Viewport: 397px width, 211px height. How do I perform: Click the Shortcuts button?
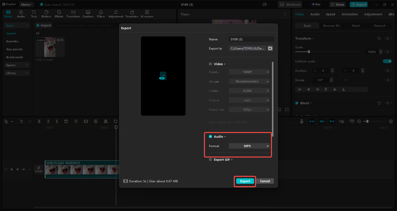[x=291, y=5]
